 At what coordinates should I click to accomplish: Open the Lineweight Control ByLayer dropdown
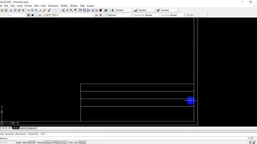173,15
